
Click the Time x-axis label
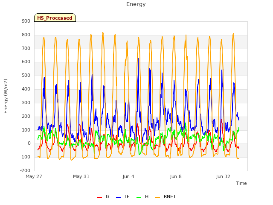[x=241, y=183]
